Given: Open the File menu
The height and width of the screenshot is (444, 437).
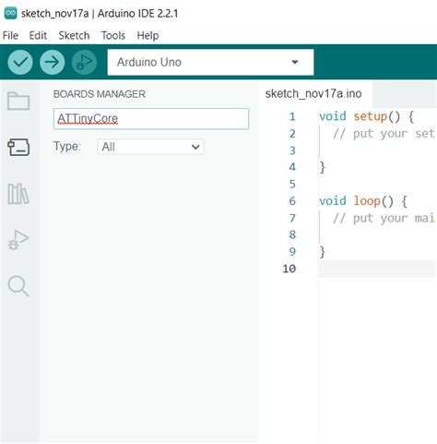Looking at the screenshot, I should [10, 36].
